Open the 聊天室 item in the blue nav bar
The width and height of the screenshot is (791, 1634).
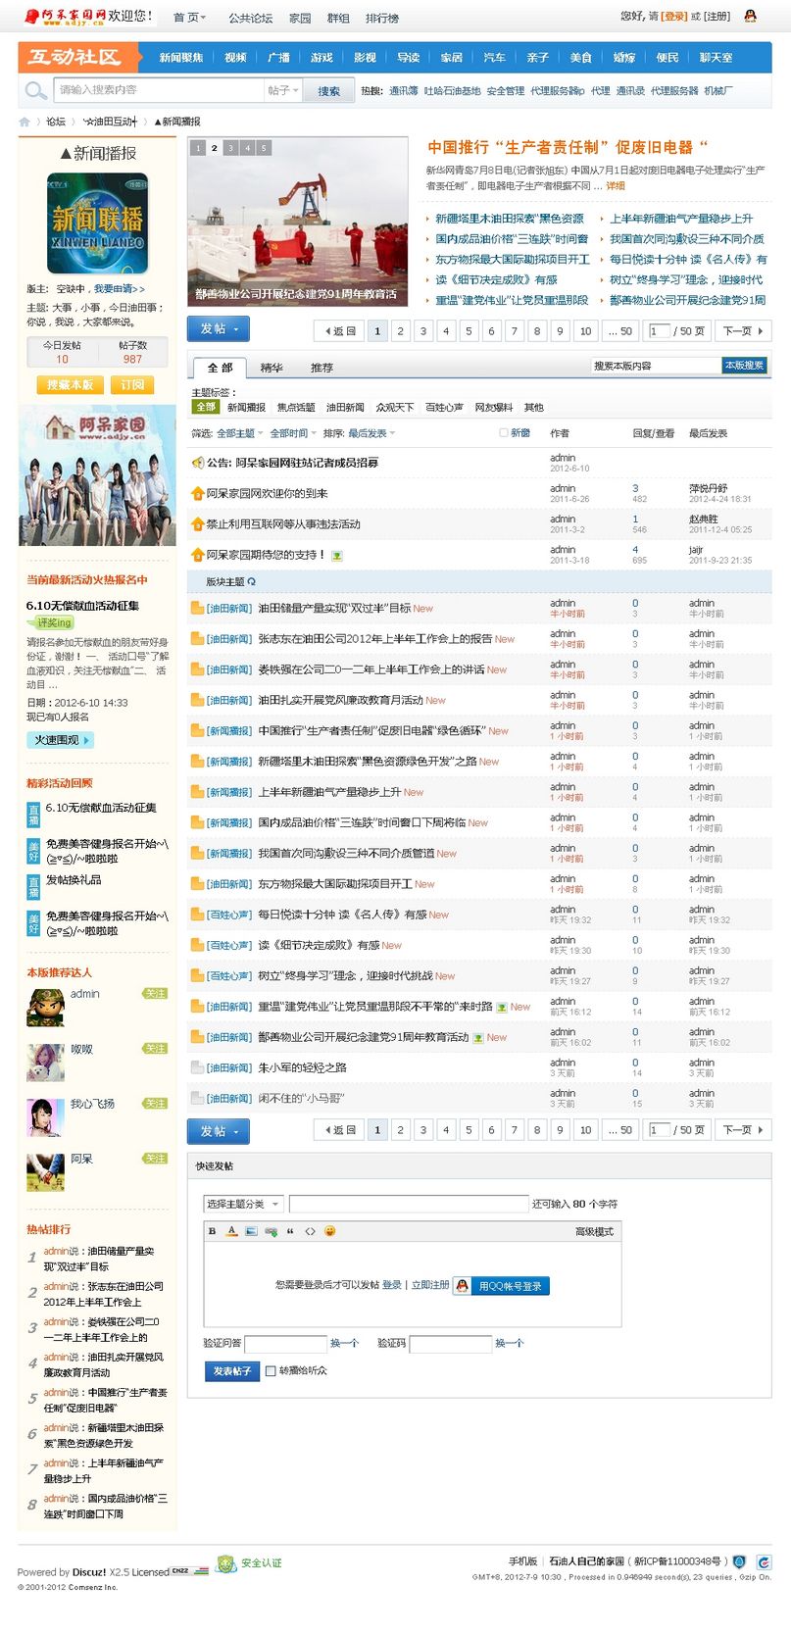[x=716, y=58]
